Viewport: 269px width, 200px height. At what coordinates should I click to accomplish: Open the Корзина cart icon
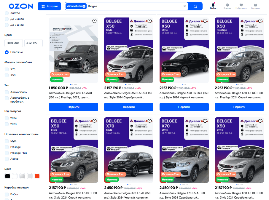(x=255, y=6)
